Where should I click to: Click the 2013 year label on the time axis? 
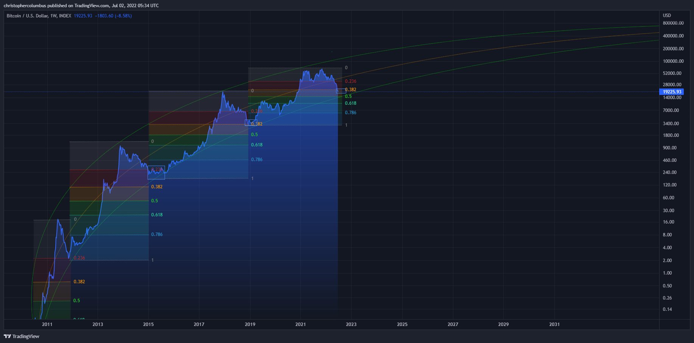[x=98, y=324]
